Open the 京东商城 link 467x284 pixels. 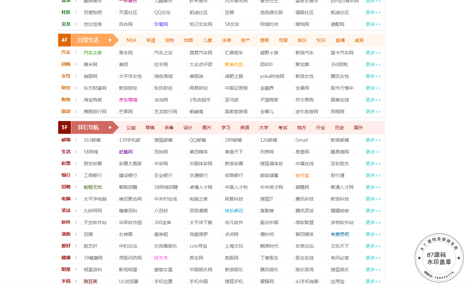click(128, 100)
